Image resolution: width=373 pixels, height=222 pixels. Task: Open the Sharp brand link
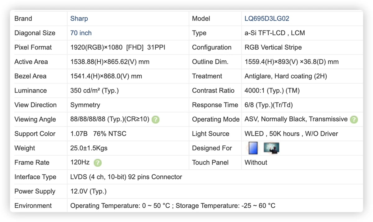click(79, 19)
